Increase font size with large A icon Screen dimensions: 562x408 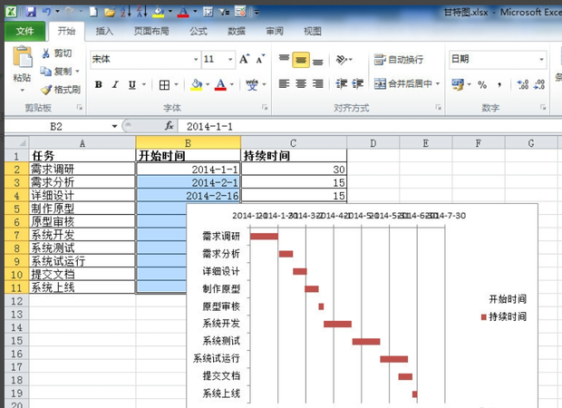pos(245,59)
